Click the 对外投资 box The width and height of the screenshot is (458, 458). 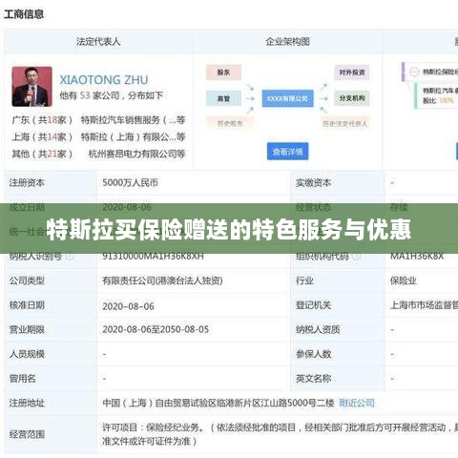(x=352, y=73)
